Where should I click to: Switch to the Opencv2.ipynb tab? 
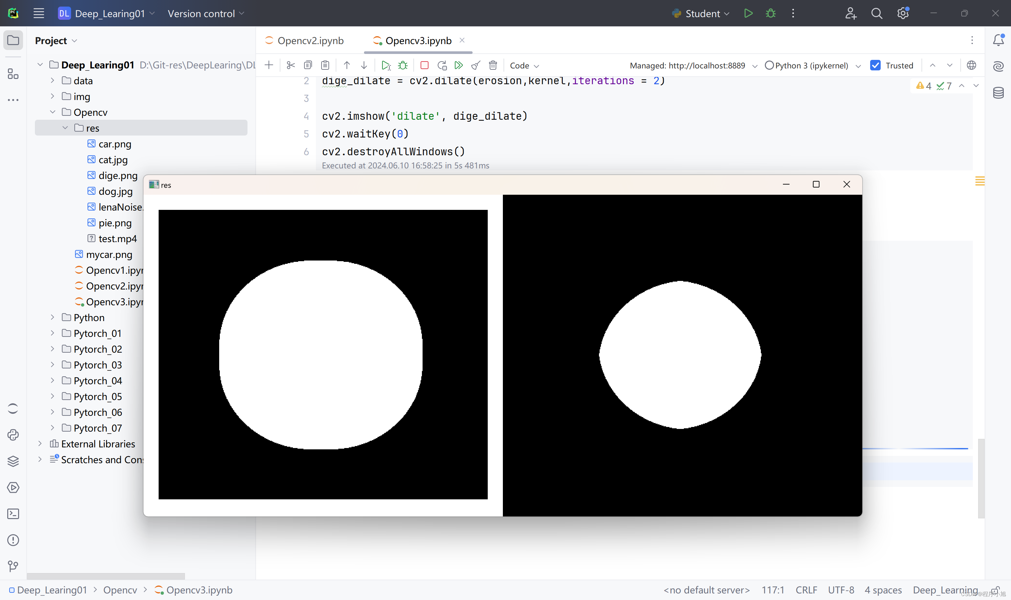(310, 40)
